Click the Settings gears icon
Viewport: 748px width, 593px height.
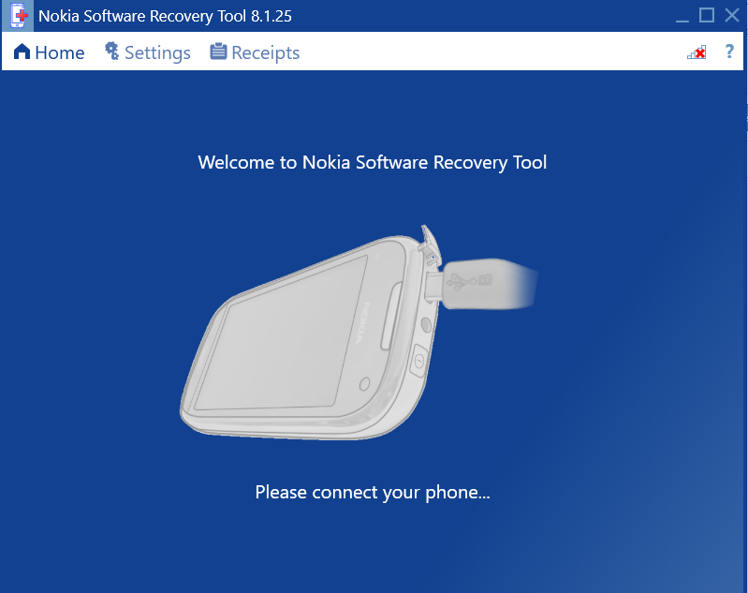112,51
